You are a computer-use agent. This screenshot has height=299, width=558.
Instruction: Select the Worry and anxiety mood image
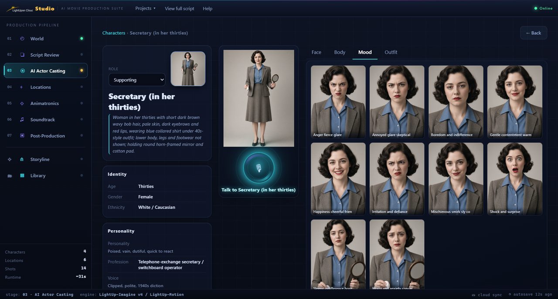tap(397, 255)
